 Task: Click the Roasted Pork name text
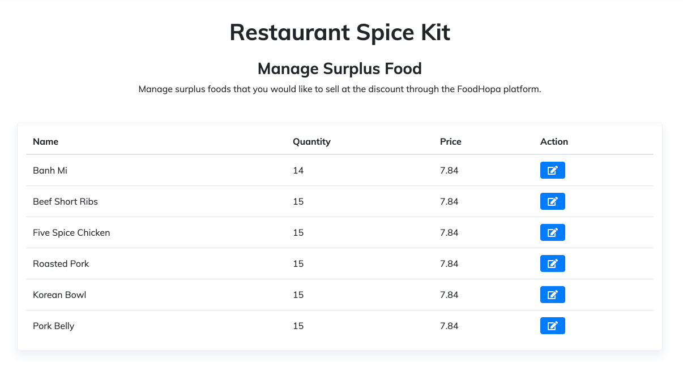(x=61, y=263)
